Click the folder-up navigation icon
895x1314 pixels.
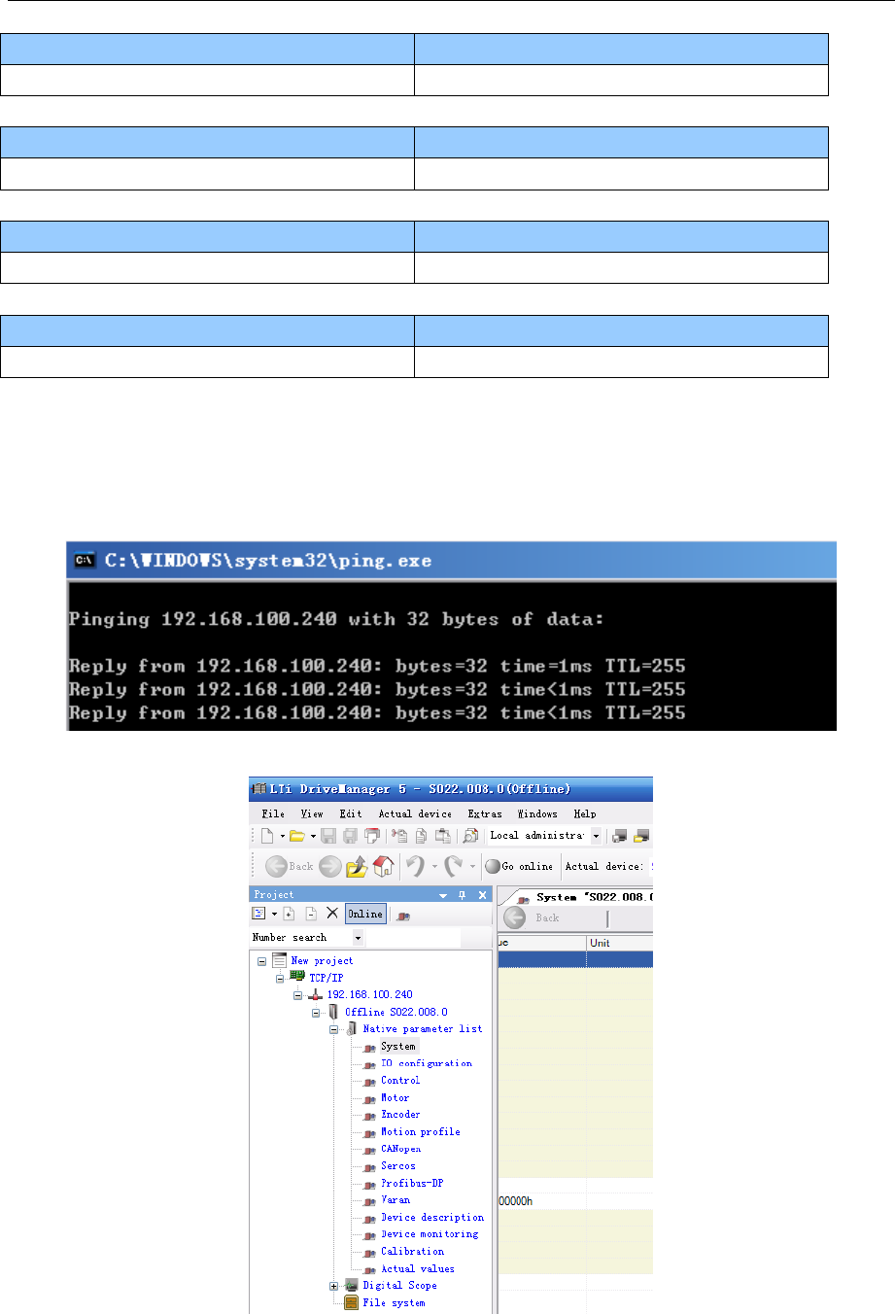tap(357, 866)
